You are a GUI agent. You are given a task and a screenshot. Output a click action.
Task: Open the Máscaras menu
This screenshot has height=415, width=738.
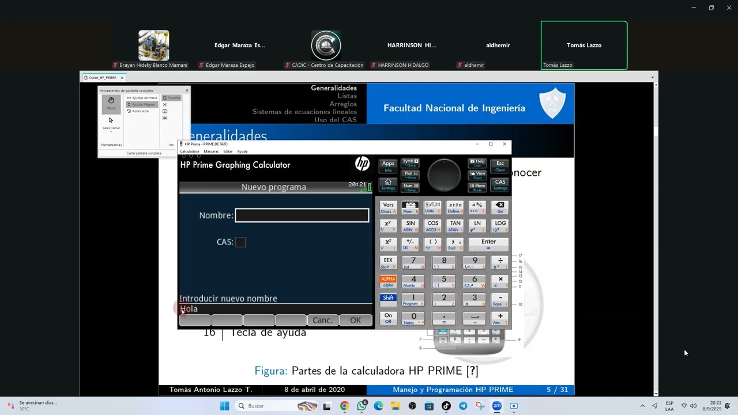point(211,152)
